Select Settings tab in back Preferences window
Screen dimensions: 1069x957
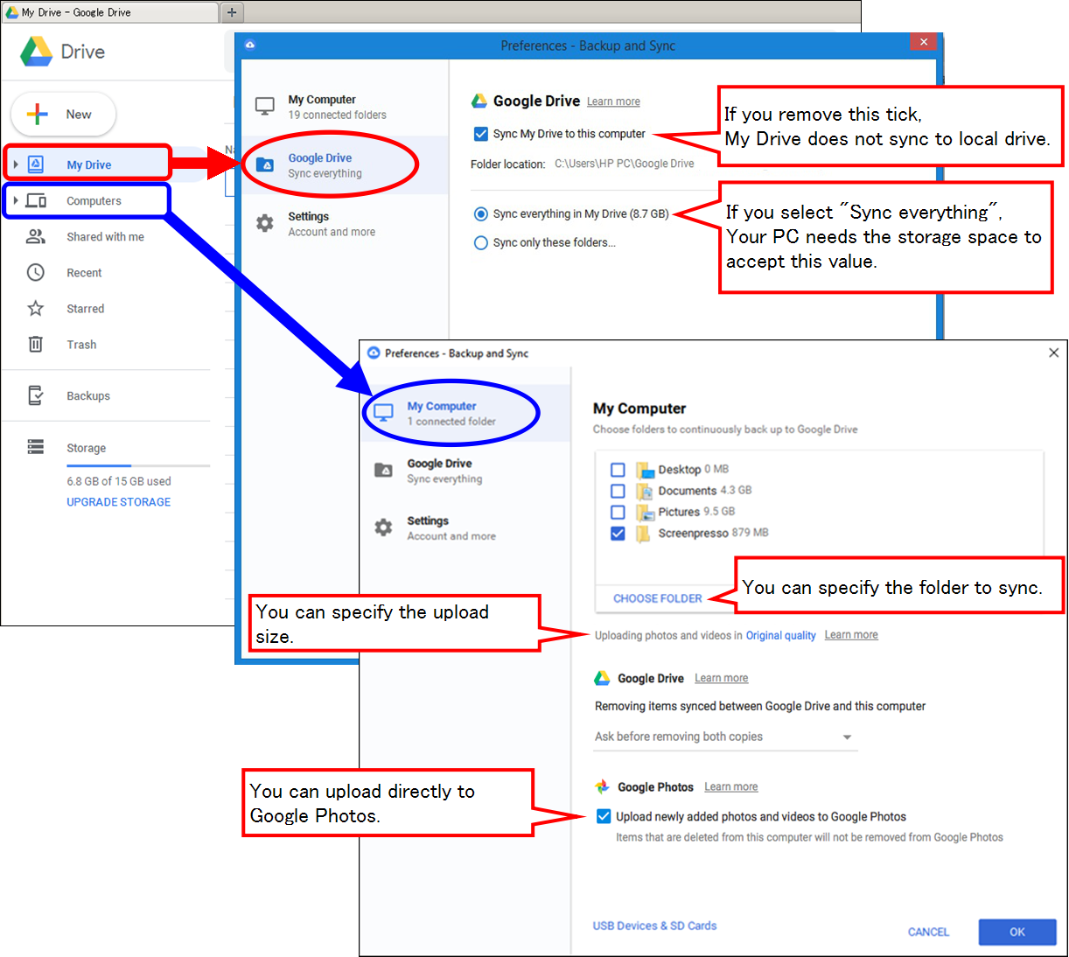coord(344,224)
